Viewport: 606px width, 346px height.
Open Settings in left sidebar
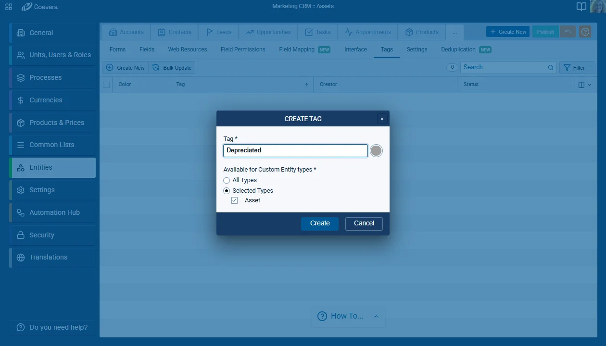point(53,190)
